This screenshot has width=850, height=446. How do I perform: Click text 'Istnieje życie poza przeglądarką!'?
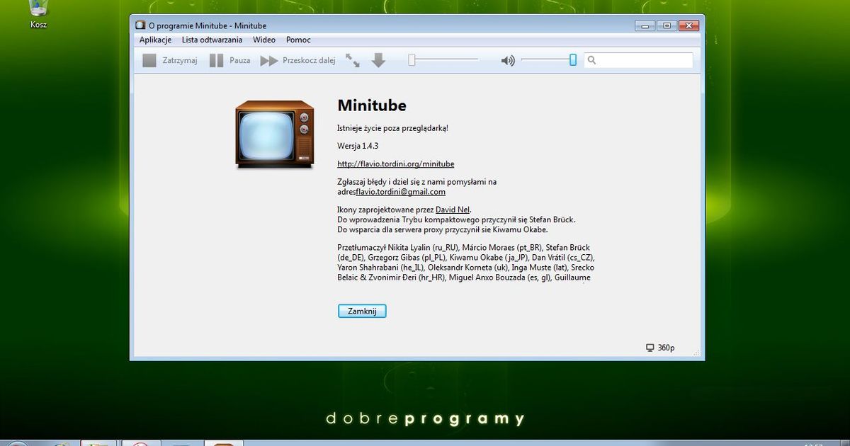pyautogui.click(x=393, y=128)
